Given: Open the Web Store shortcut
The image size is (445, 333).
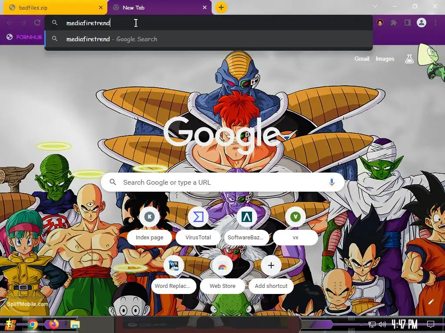Looking at the screenshot, I should pos(222,274).
